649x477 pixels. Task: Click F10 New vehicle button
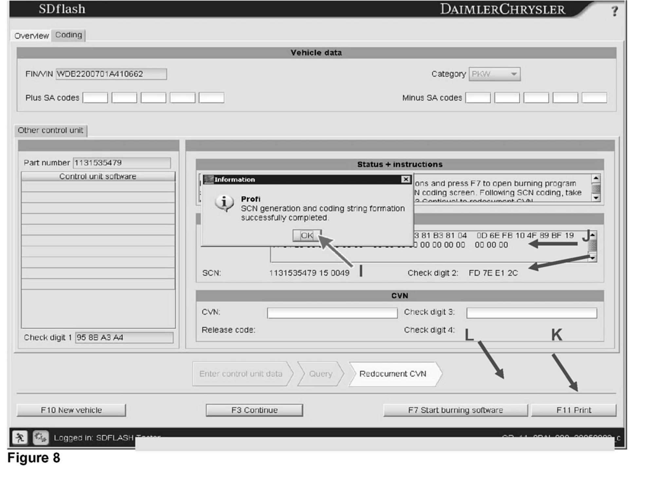click(x=71, y=410)
